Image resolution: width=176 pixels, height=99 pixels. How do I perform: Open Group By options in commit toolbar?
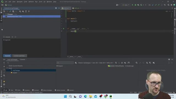[20, 11]
